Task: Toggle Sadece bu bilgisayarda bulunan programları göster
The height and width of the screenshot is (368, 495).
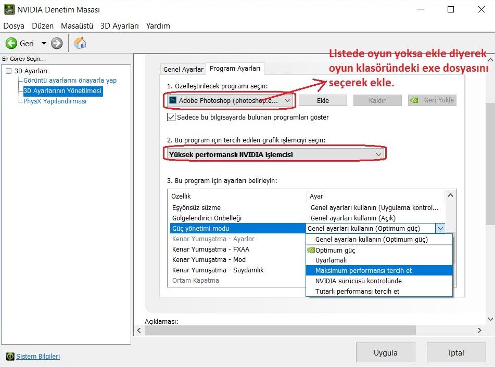Action: [171, 117]
